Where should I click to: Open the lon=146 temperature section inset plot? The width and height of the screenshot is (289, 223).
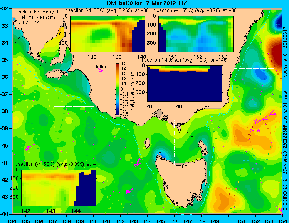coord(185,83)
